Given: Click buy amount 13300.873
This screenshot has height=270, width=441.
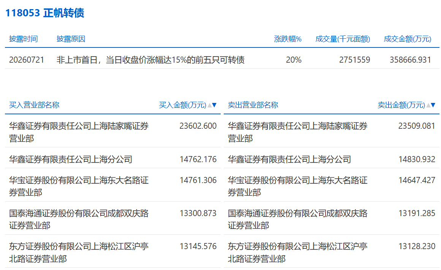Looking at the screenshot, I should coord(198,213).
